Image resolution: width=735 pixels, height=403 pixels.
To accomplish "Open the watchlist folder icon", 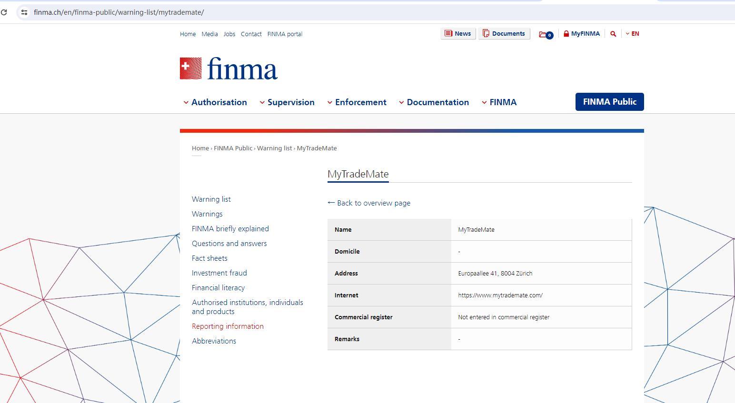I will 545,34.
